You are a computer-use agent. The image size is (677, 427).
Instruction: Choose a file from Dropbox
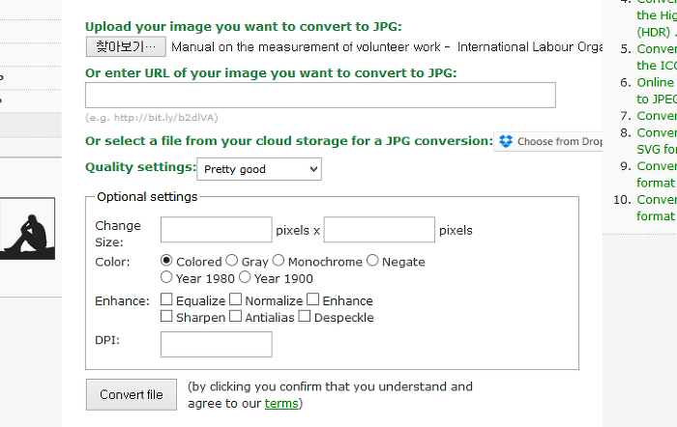coord(548,141)
